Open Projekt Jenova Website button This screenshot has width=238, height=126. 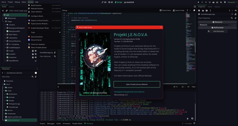click(137, 84)
